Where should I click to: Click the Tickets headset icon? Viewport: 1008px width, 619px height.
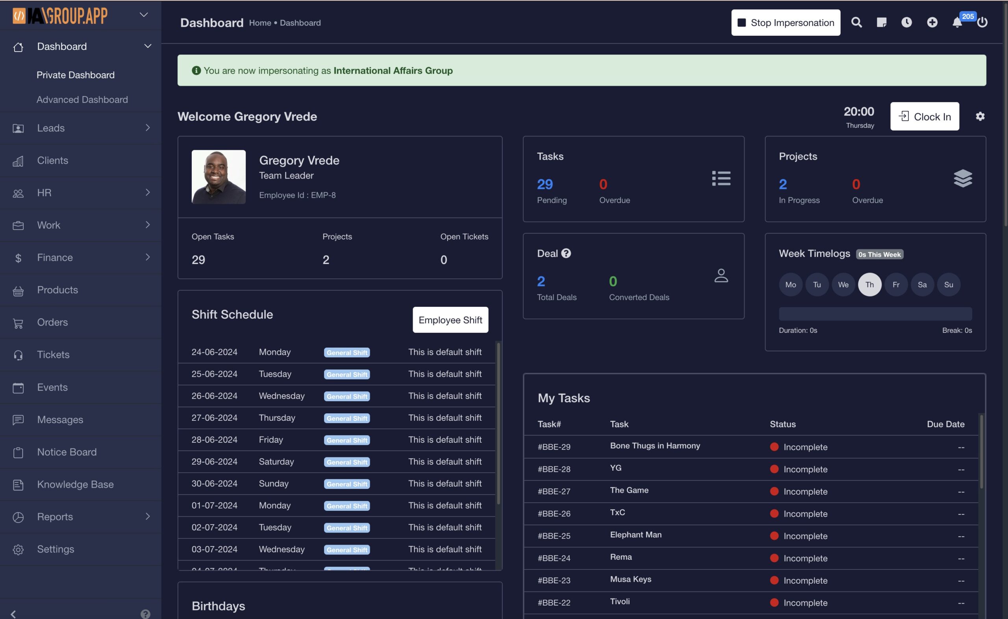coord(18,356)
